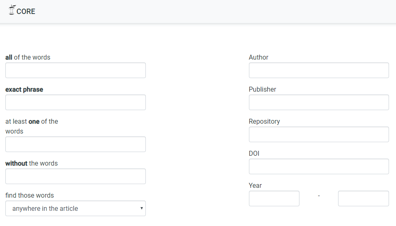Click the Year label text
The height and width of the screenshot is (226, 396).
(x=255, y=186)
